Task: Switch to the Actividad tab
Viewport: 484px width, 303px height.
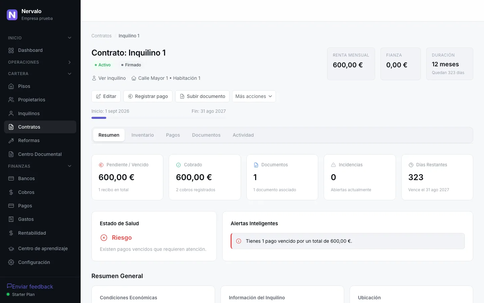Action: point(243,135)
